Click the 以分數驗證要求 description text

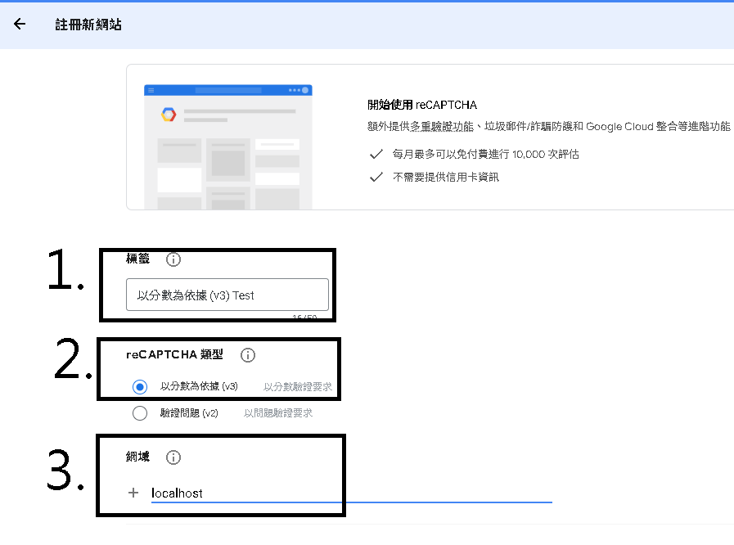click(297, 387)
